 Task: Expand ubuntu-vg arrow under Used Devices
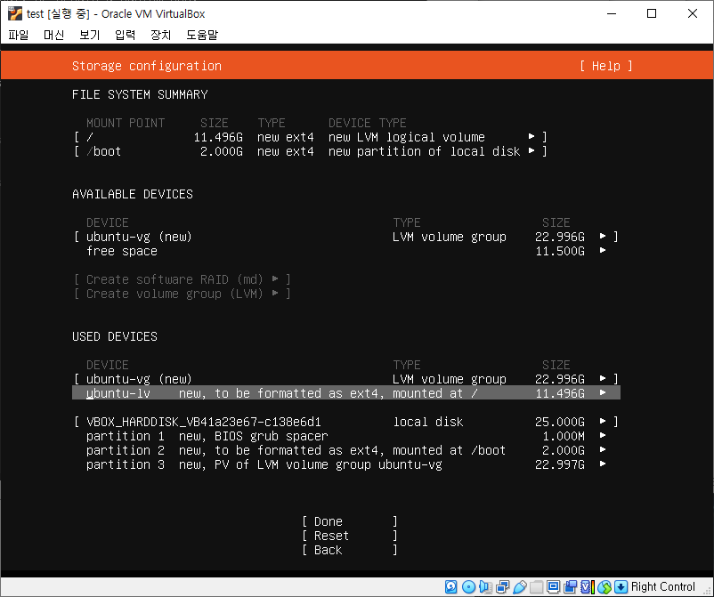603,379
